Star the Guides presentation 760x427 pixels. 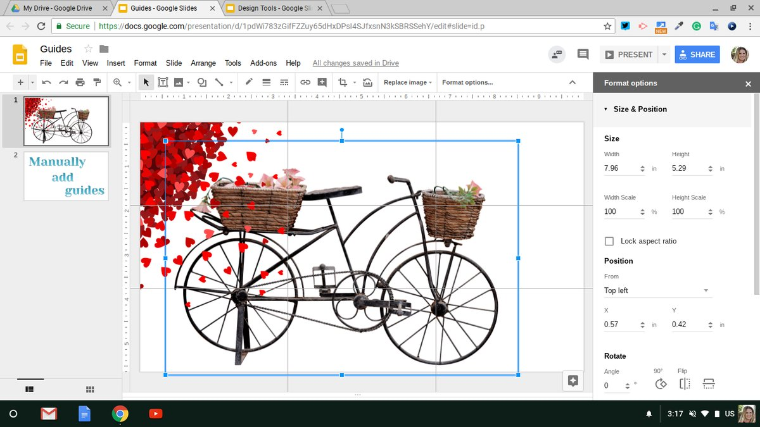coord(89,49)
